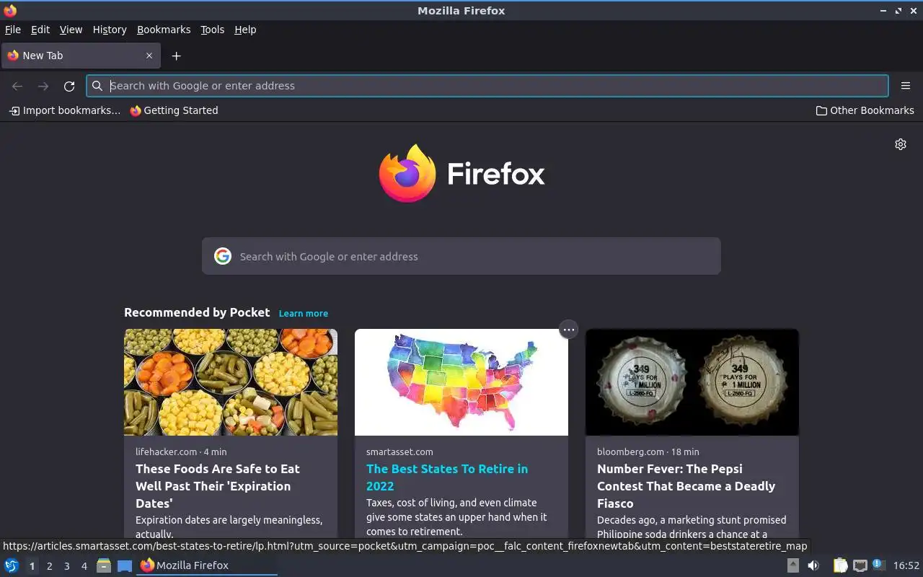This screenshot has width=923, height=577.
Task: Click 'bloomberg.com · 18 min' source text
Action: point(648,452)
